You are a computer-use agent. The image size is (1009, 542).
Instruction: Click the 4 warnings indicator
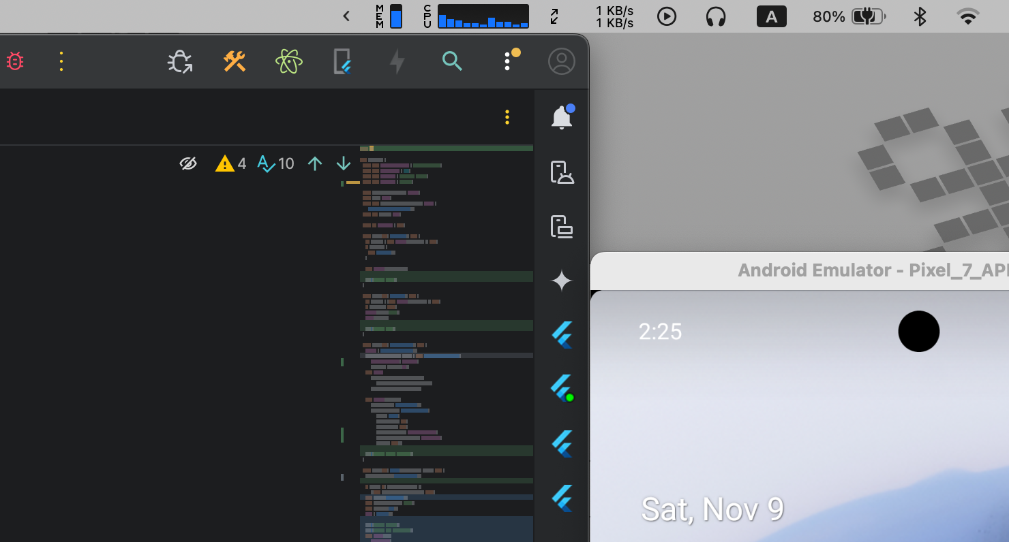pos(231,163)
